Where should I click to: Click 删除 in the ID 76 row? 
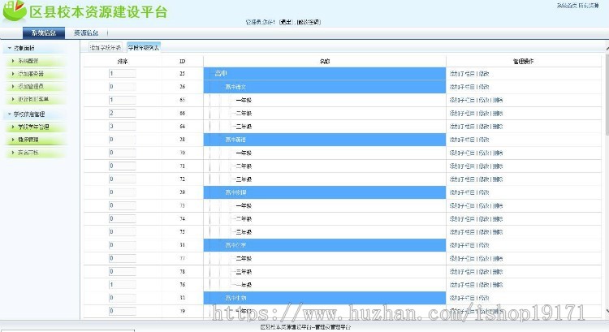coord(499,285)
